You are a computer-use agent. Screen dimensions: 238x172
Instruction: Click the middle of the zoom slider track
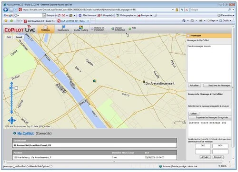coord(12,98)
